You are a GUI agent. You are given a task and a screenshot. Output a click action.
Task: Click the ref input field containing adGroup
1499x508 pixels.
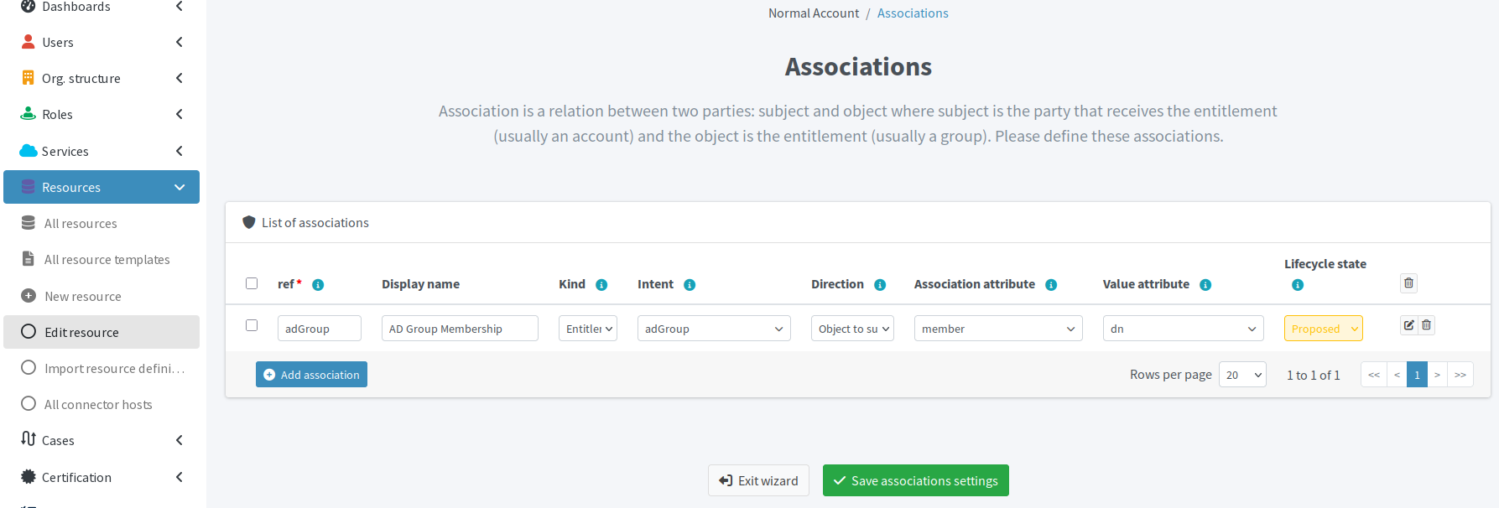[x=320, y=329]
